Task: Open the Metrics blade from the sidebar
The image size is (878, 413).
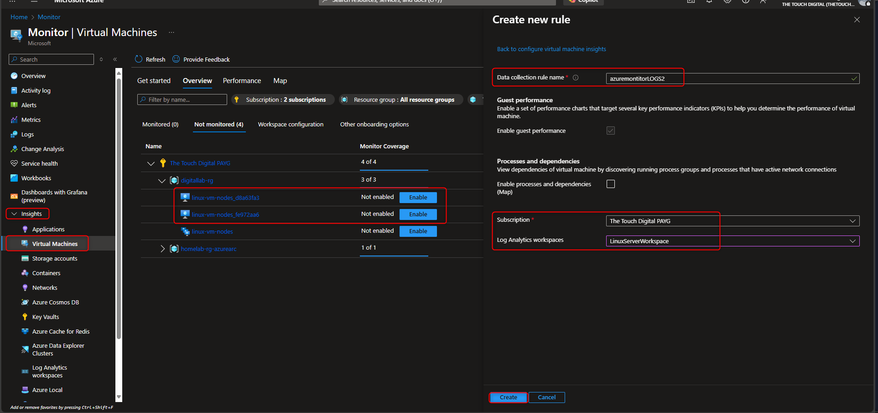Action: click(31, 120)
